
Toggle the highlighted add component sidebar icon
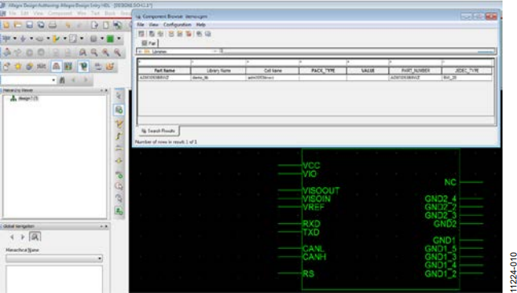coord(119,110)
